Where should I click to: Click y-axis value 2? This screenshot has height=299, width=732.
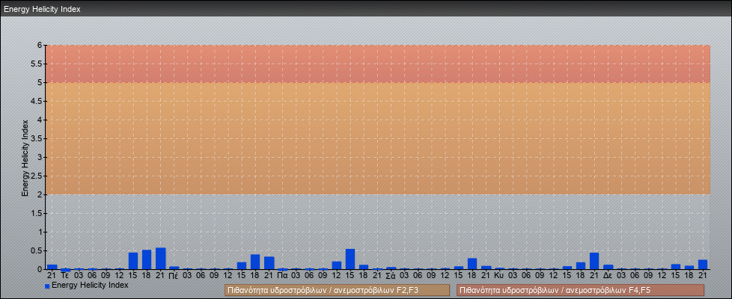tap(40, 194)
